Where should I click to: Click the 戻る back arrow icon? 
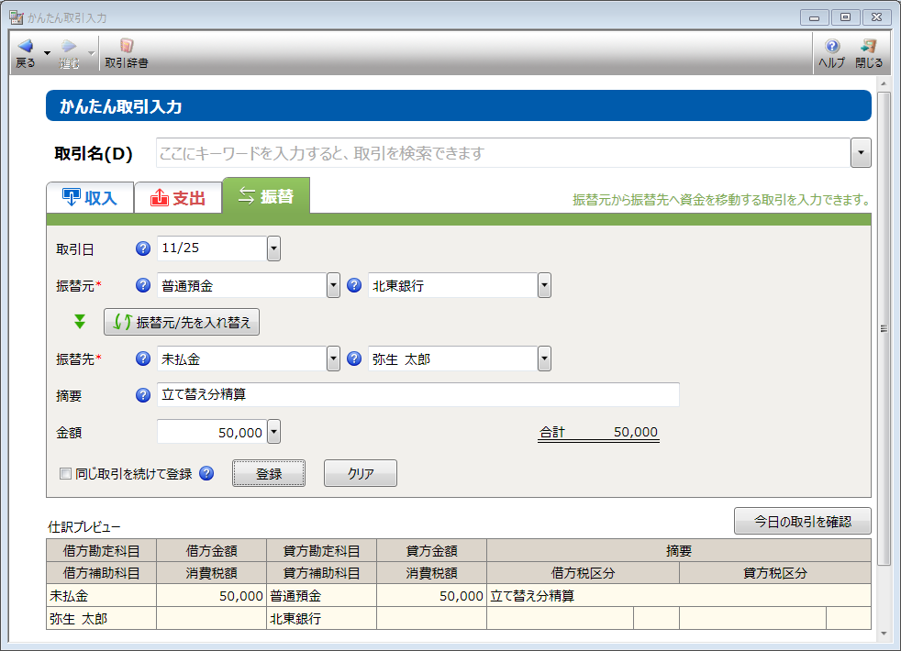pyautogui.click(x=25, y=47)
